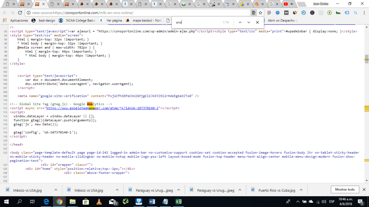
Task: Open File Explorer from taskbar
Action: pos(72,202)
